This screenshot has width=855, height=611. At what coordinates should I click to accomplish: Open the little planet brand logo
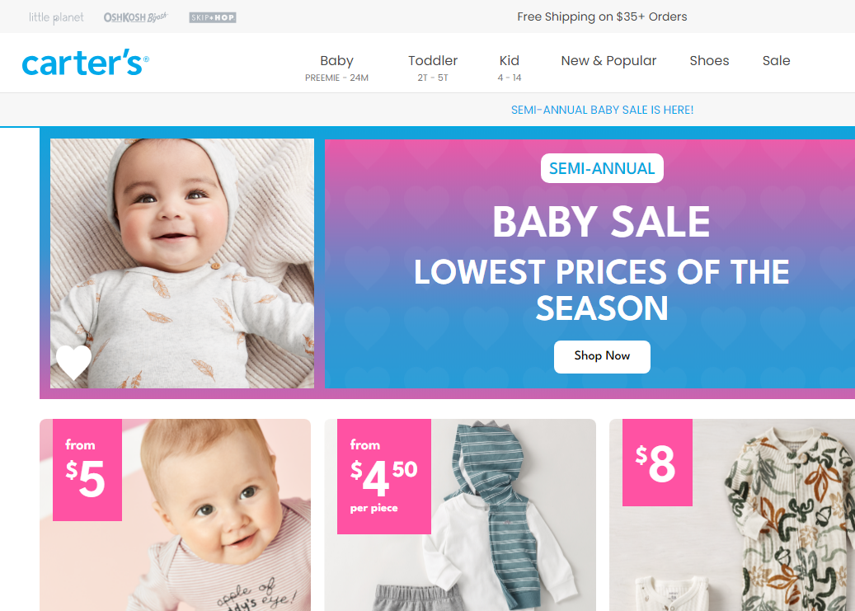pyautogui.click(x=56, y=17)
